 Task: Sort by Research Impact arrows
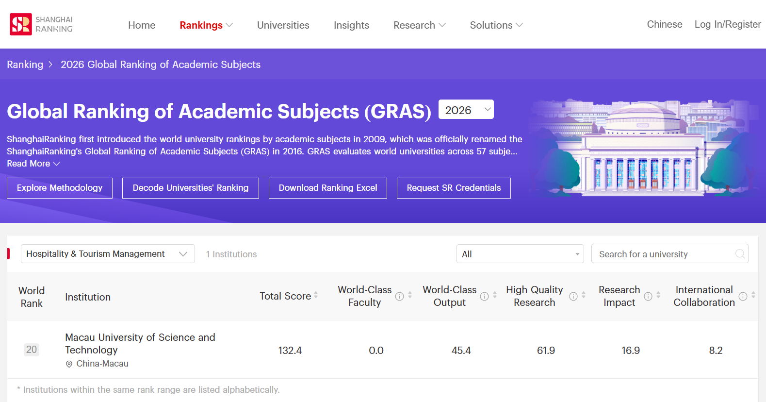(658, 295)
